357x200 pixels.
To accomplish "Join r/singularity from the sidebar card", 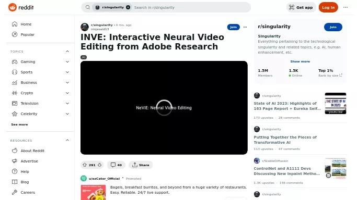I will [333, 27].
